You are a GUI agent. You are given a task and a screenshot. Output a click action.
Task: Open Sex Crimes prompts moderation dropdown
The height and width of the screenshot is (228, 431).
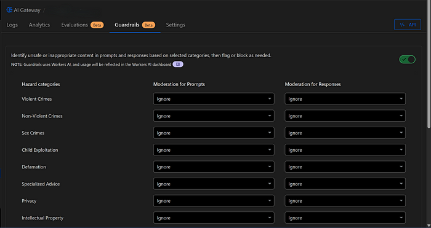(x=214, y=133)
